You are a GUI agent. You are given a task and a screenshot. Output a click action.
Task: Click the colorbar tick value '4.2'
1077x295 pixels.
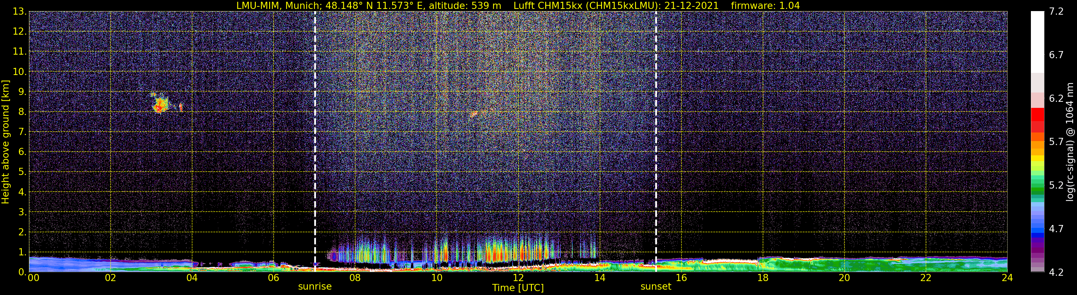tap(1056, 272)
